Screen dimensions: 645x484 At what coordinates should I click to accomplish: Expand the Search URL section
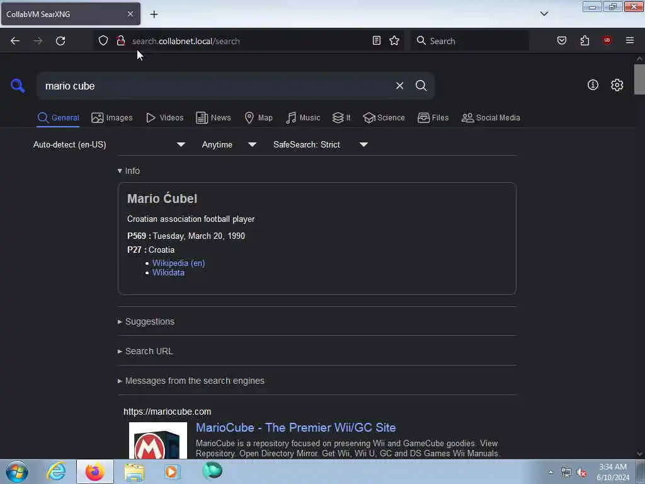[146, 351]
